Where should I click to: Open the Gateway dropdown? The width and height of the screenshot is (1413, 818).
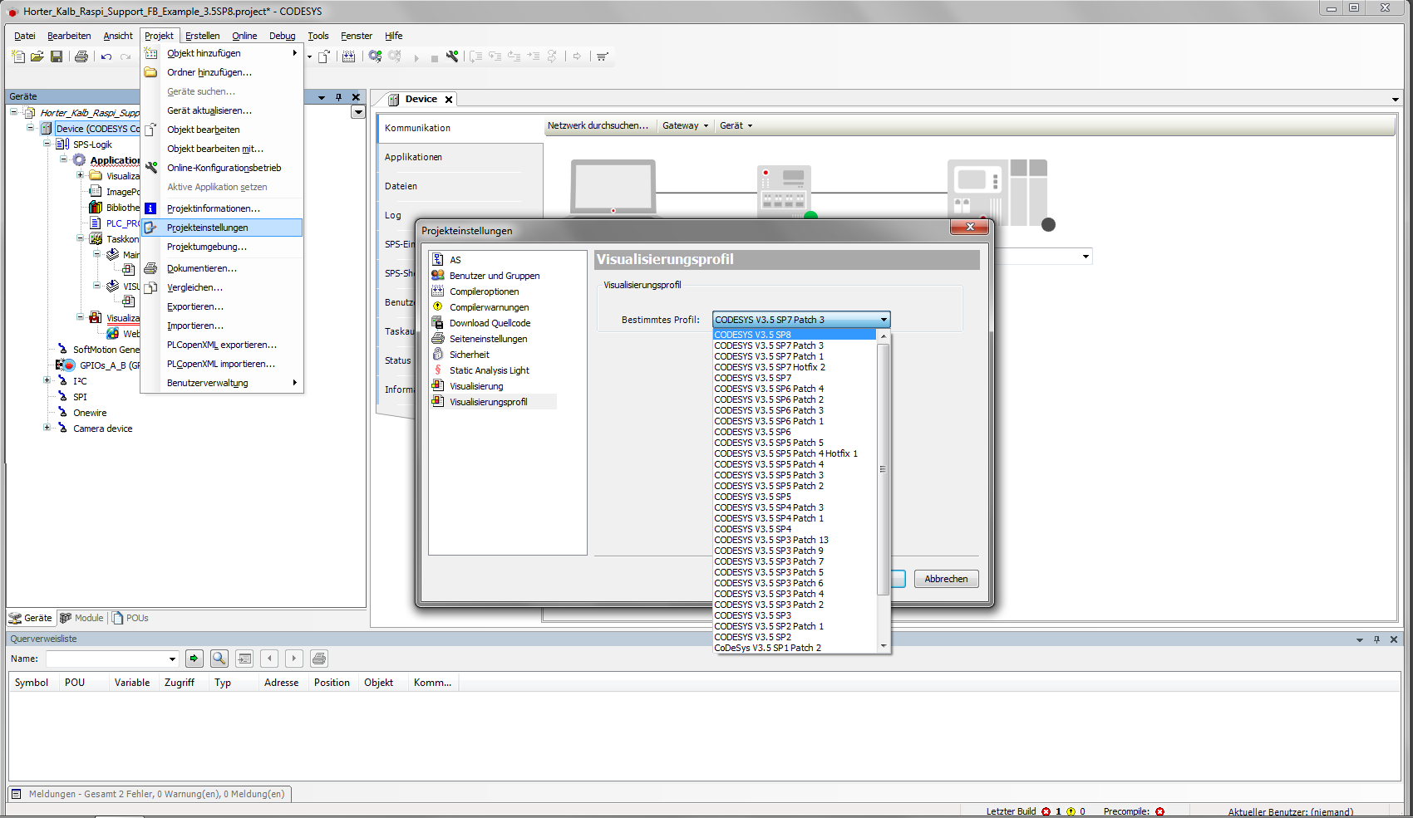tap(685, 126)
